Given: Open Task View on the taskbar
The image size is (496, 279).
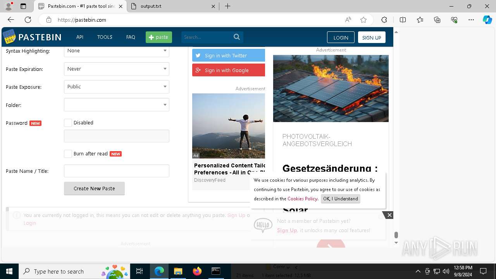Looking at the screenshot, I should [x=139, y=271].
